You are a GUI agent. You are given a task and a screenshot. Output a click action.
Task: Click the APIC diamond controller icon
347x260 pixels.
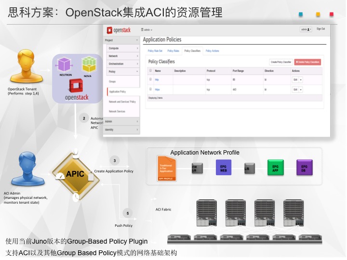point(76,175)
